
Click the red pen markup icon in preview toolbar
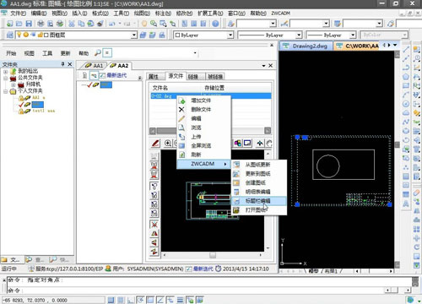(155, 144)
